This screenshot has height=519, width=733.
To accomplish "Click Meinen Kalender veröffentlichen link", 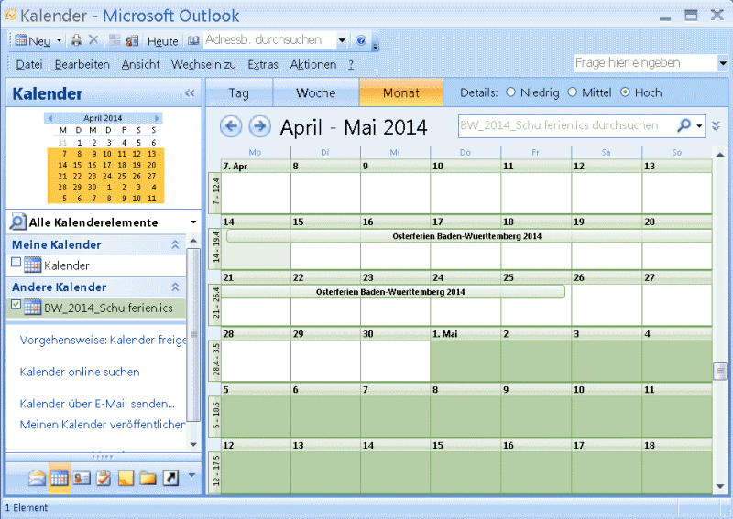I will (103, 425).
